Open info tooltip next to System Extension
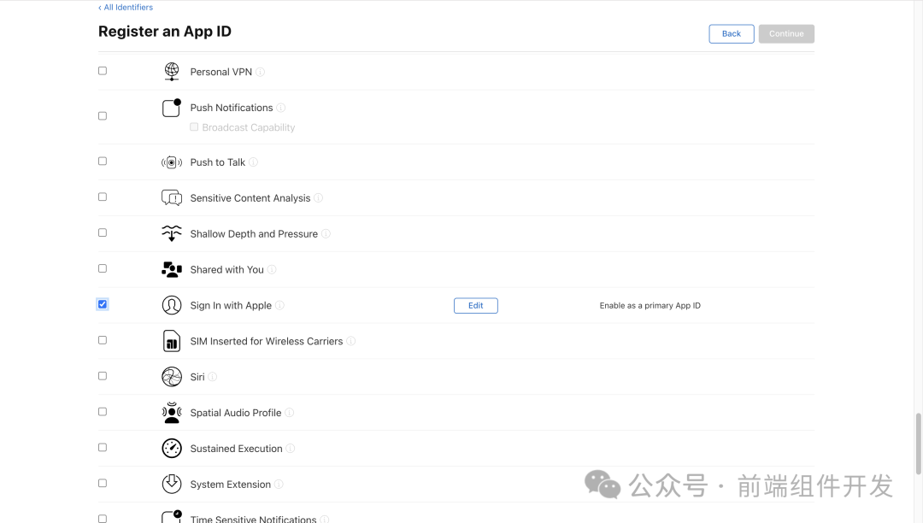Image resolution: width=923 pixels, height=523 pixels. [279, 485]
